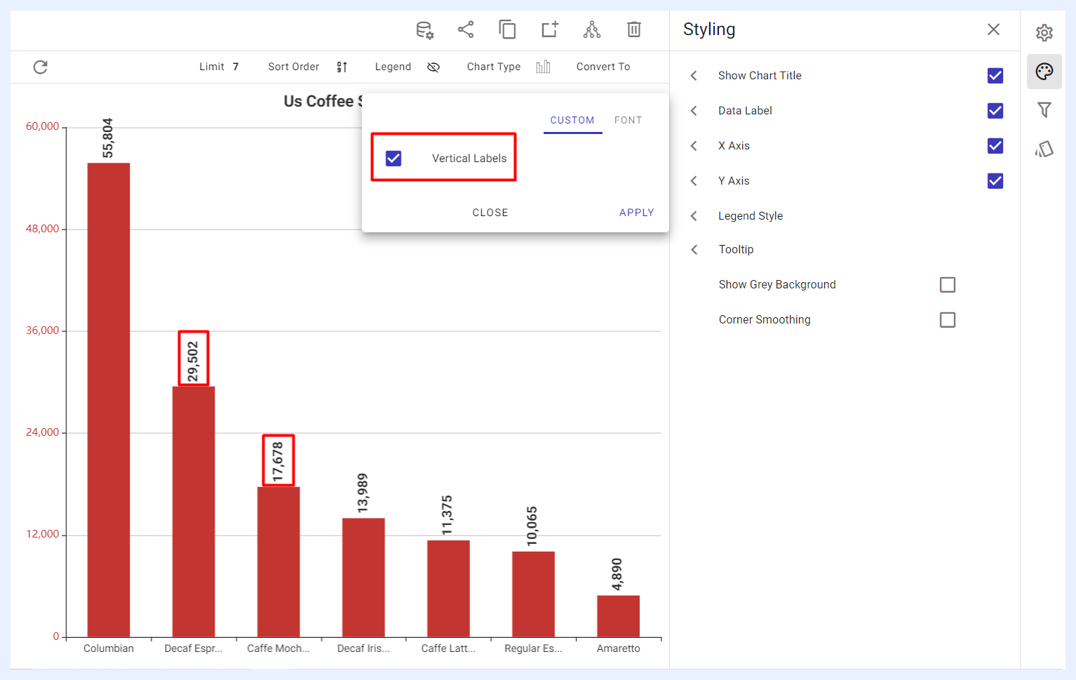Open the filter funnel icon in the sidebar
This screenshot has height=680, width=1076.
coord(1044,109)
